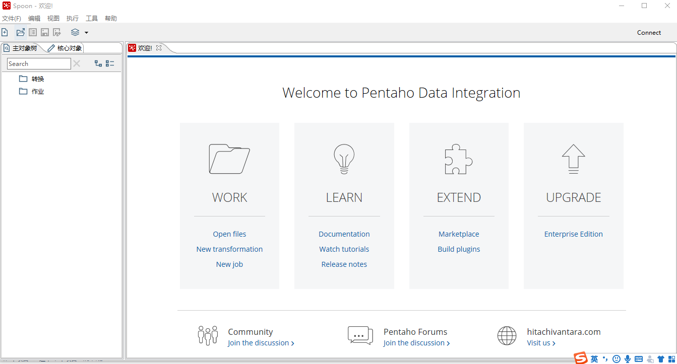
Task: Open the 编辑 menu
Action: (34, 19)
